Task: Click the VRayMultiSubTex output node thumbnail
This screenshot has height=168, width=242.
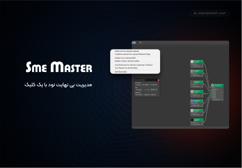Action: click(212, 85)
